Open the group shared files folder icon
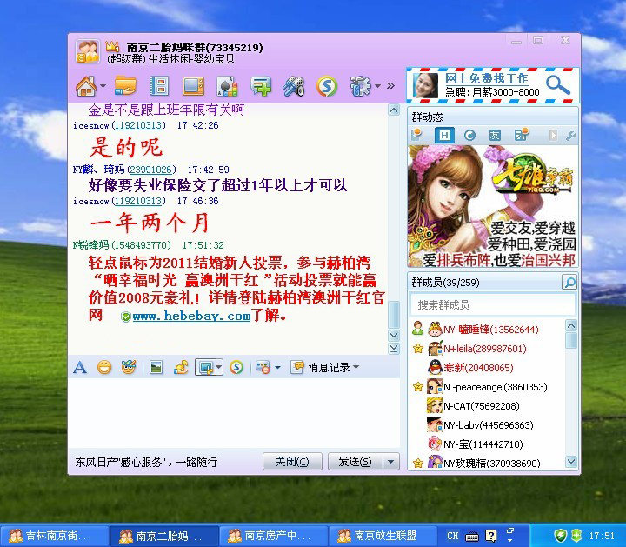Viewport: 626px width, 547px height. [125, 85]
